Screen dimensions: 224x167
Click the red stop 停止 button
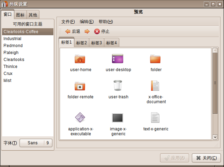(102, 31)
